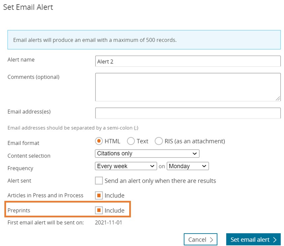Toggle Articles in Press Include checkbox

[99, 195]
